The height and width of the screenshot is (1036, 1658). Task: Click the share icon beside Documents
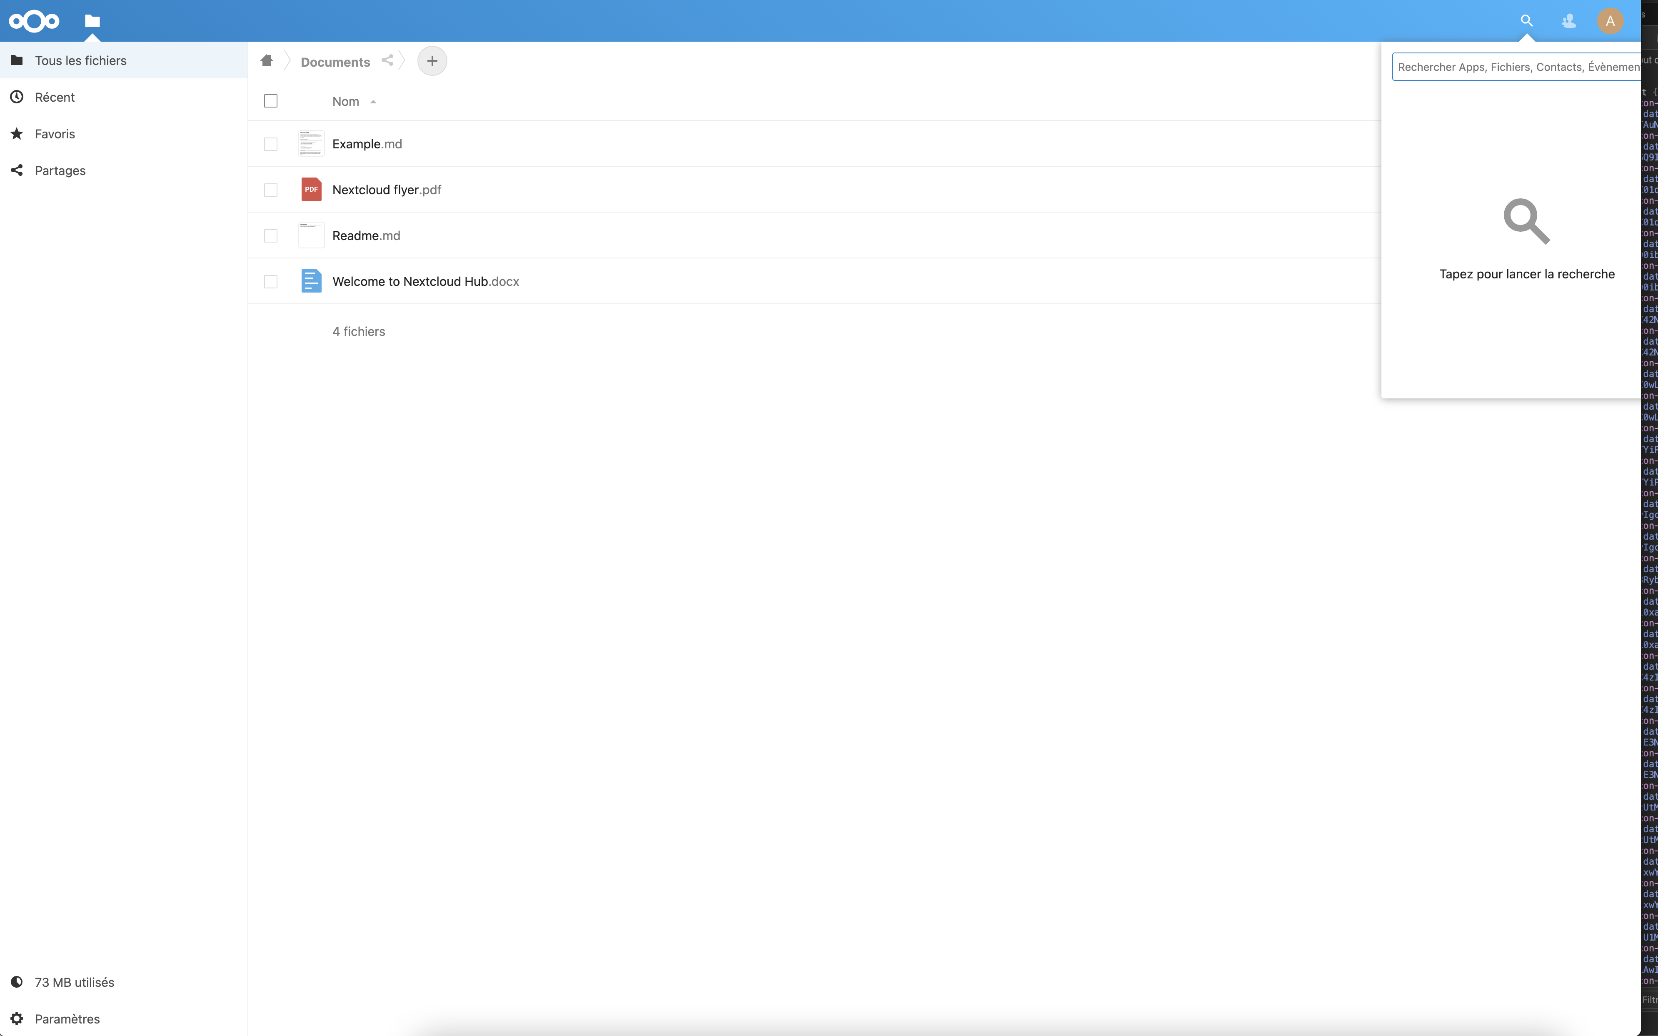point(387,60)
